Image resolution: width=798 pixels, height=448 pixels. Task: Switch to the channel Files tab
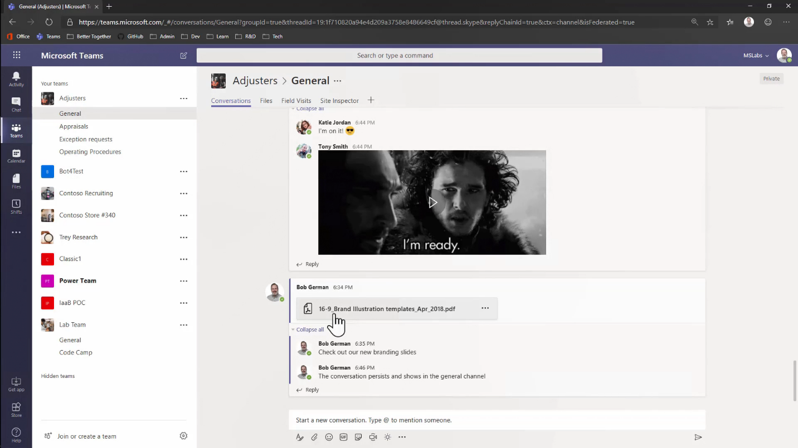(x=266, y=101)
